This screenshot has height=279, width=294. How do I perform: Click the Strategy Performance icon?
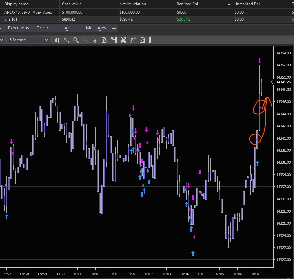click(142, 40)
